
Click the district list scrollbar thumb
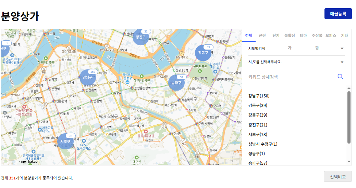(x=349, y=117)
